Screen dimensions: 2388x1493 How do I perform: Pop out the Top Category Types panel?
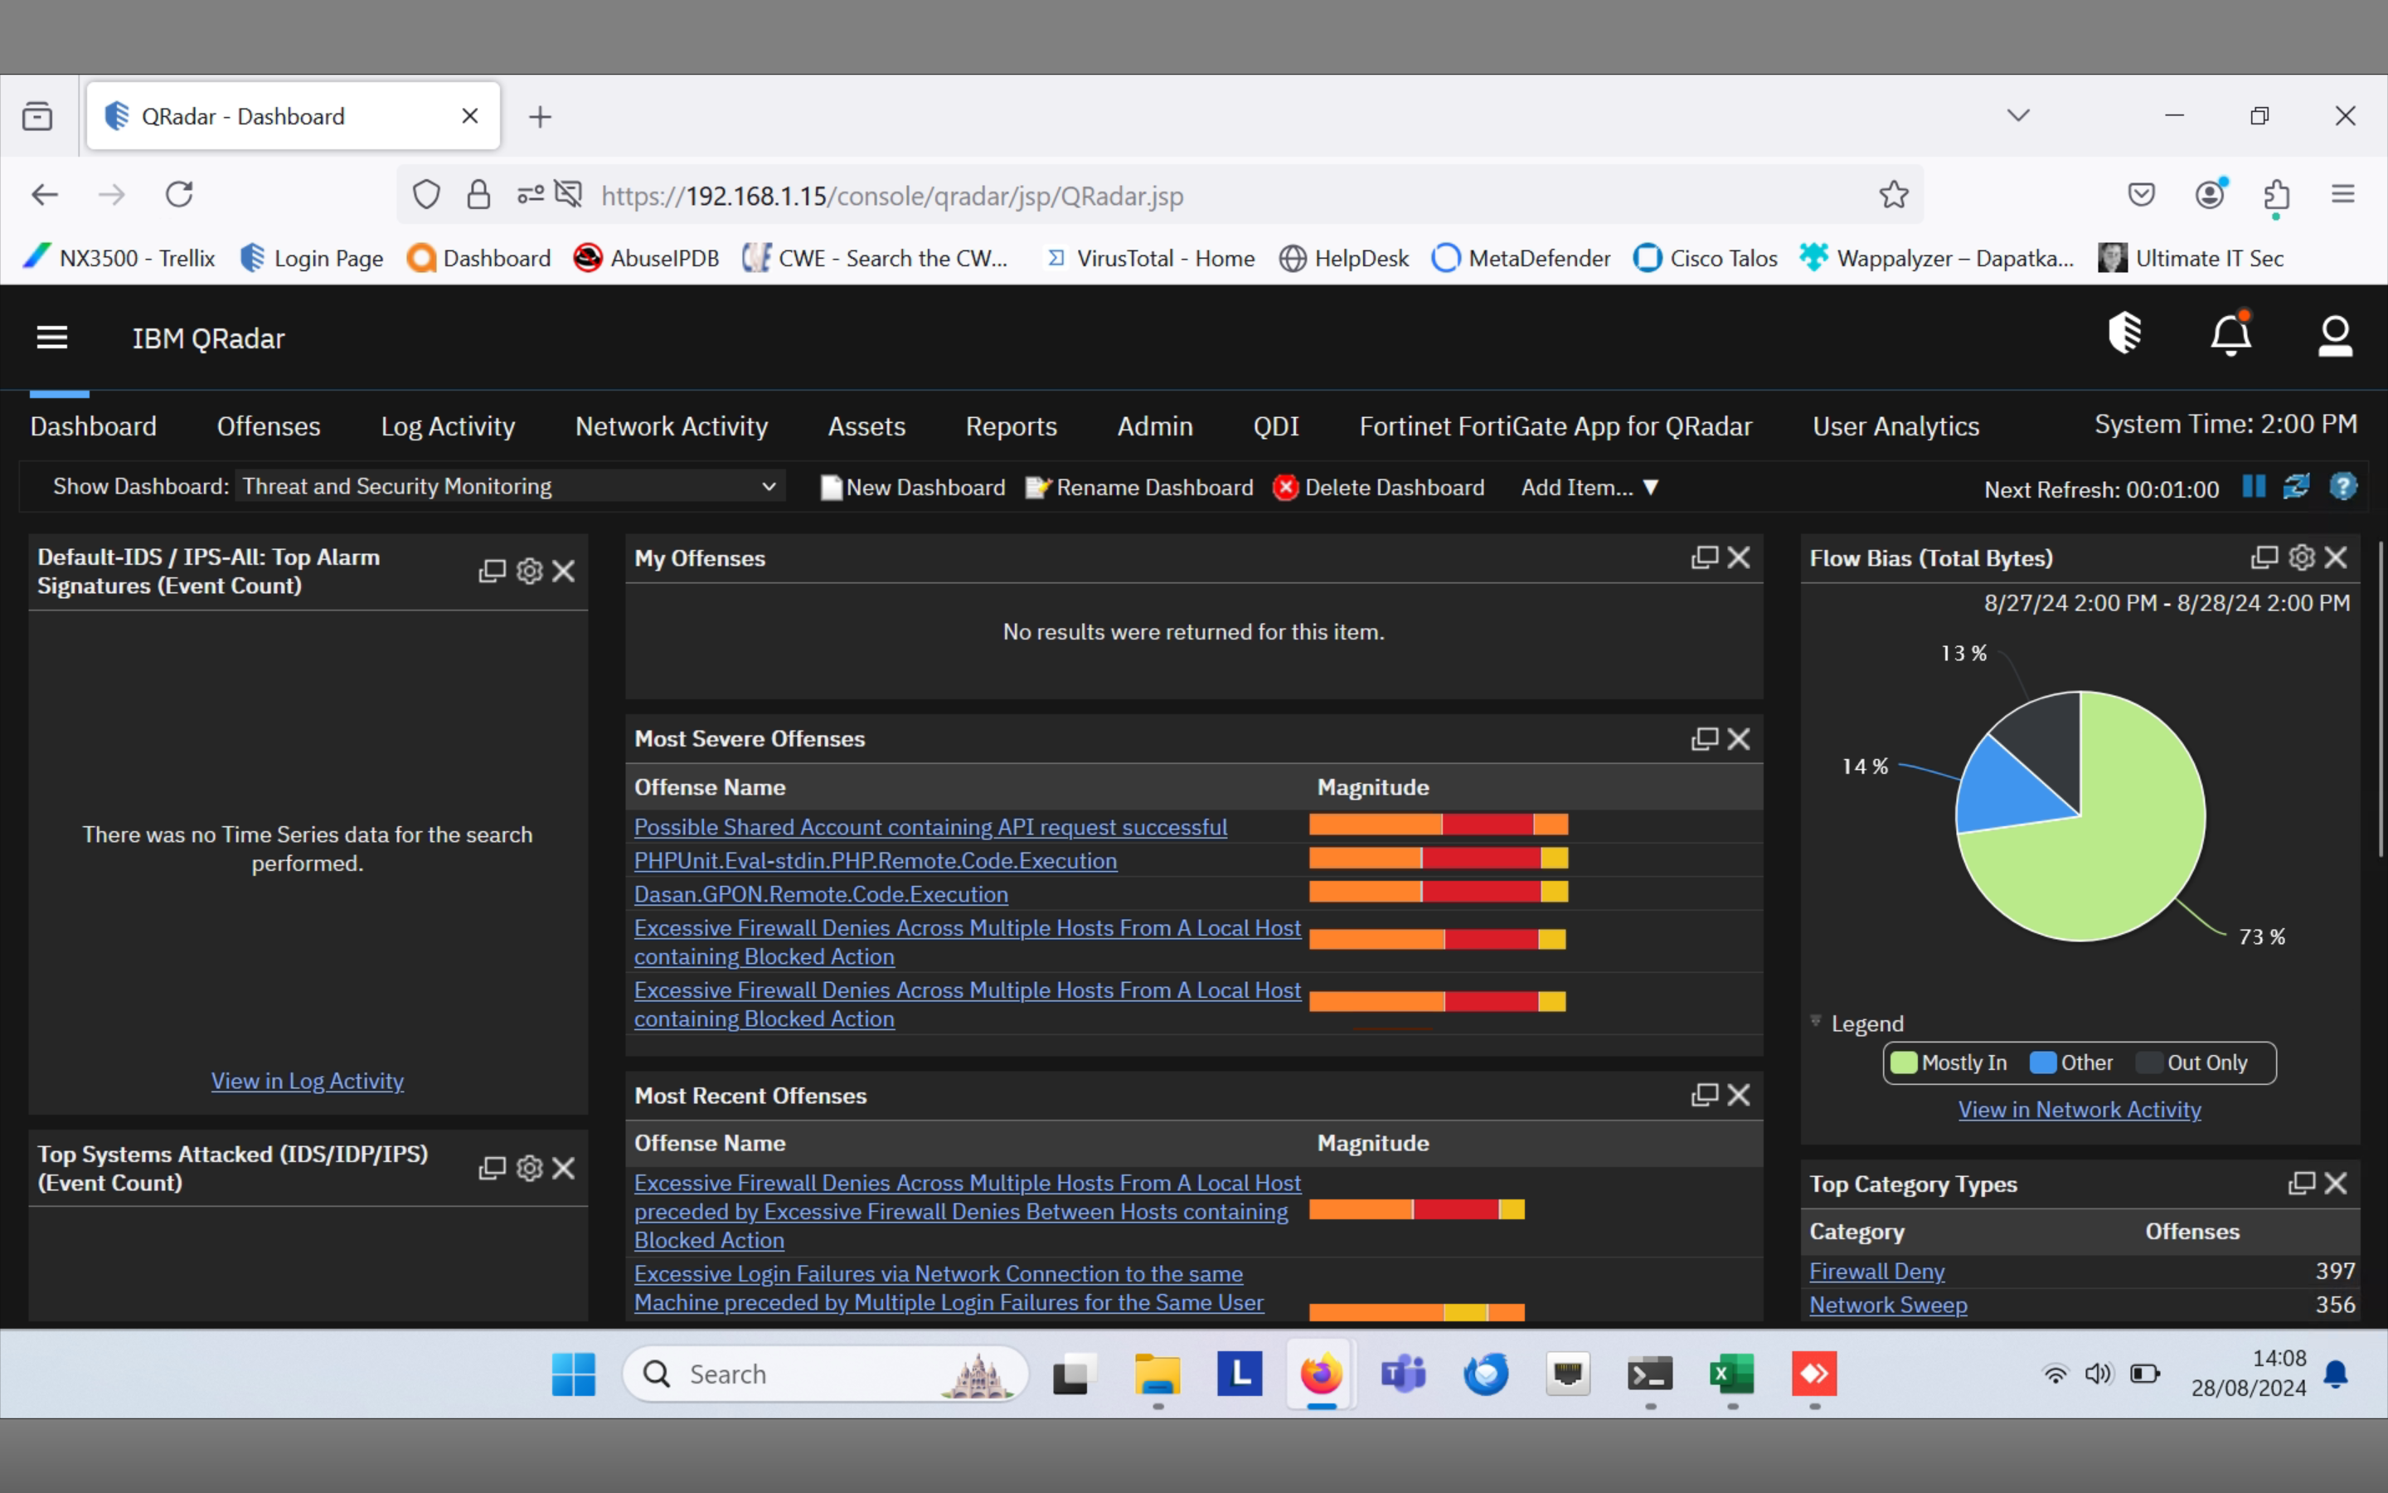click(2302, 1183)
